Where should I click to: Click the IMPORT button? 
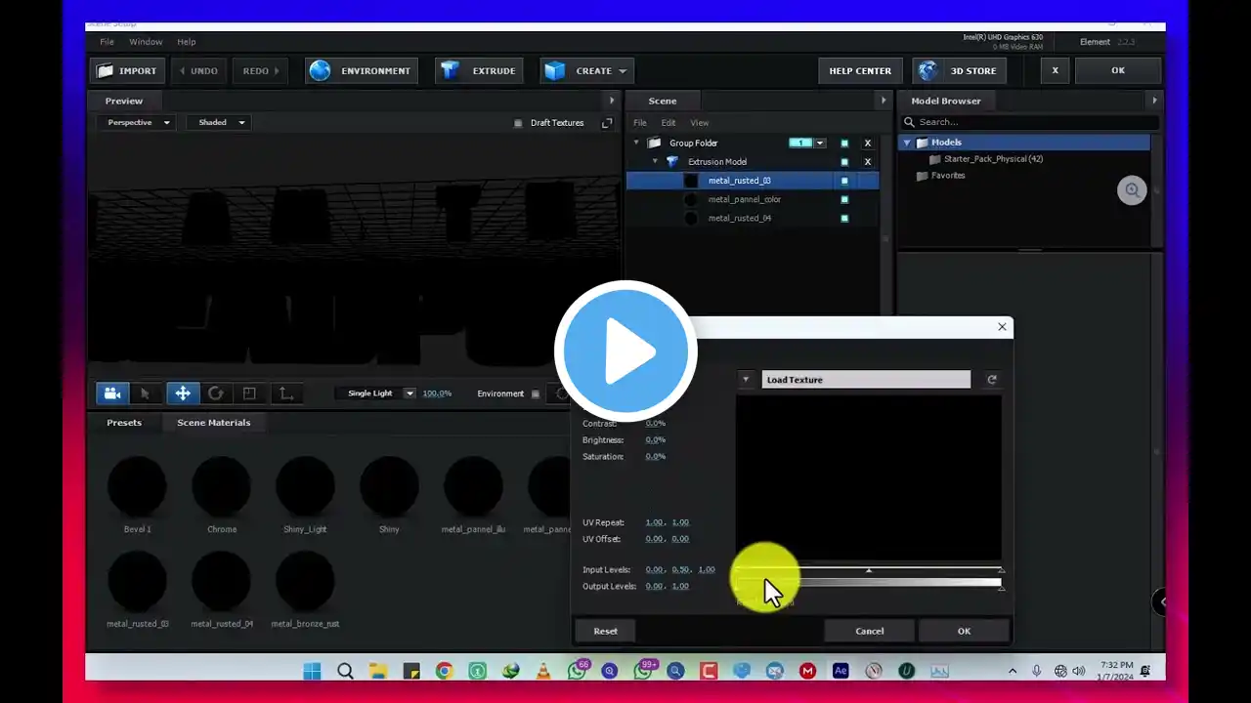click(127, 71)
